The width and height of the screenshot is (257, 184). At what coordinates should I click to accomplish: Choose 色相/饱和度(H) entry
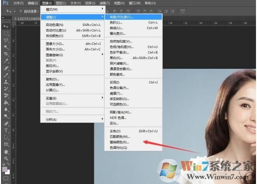point(134,47)
